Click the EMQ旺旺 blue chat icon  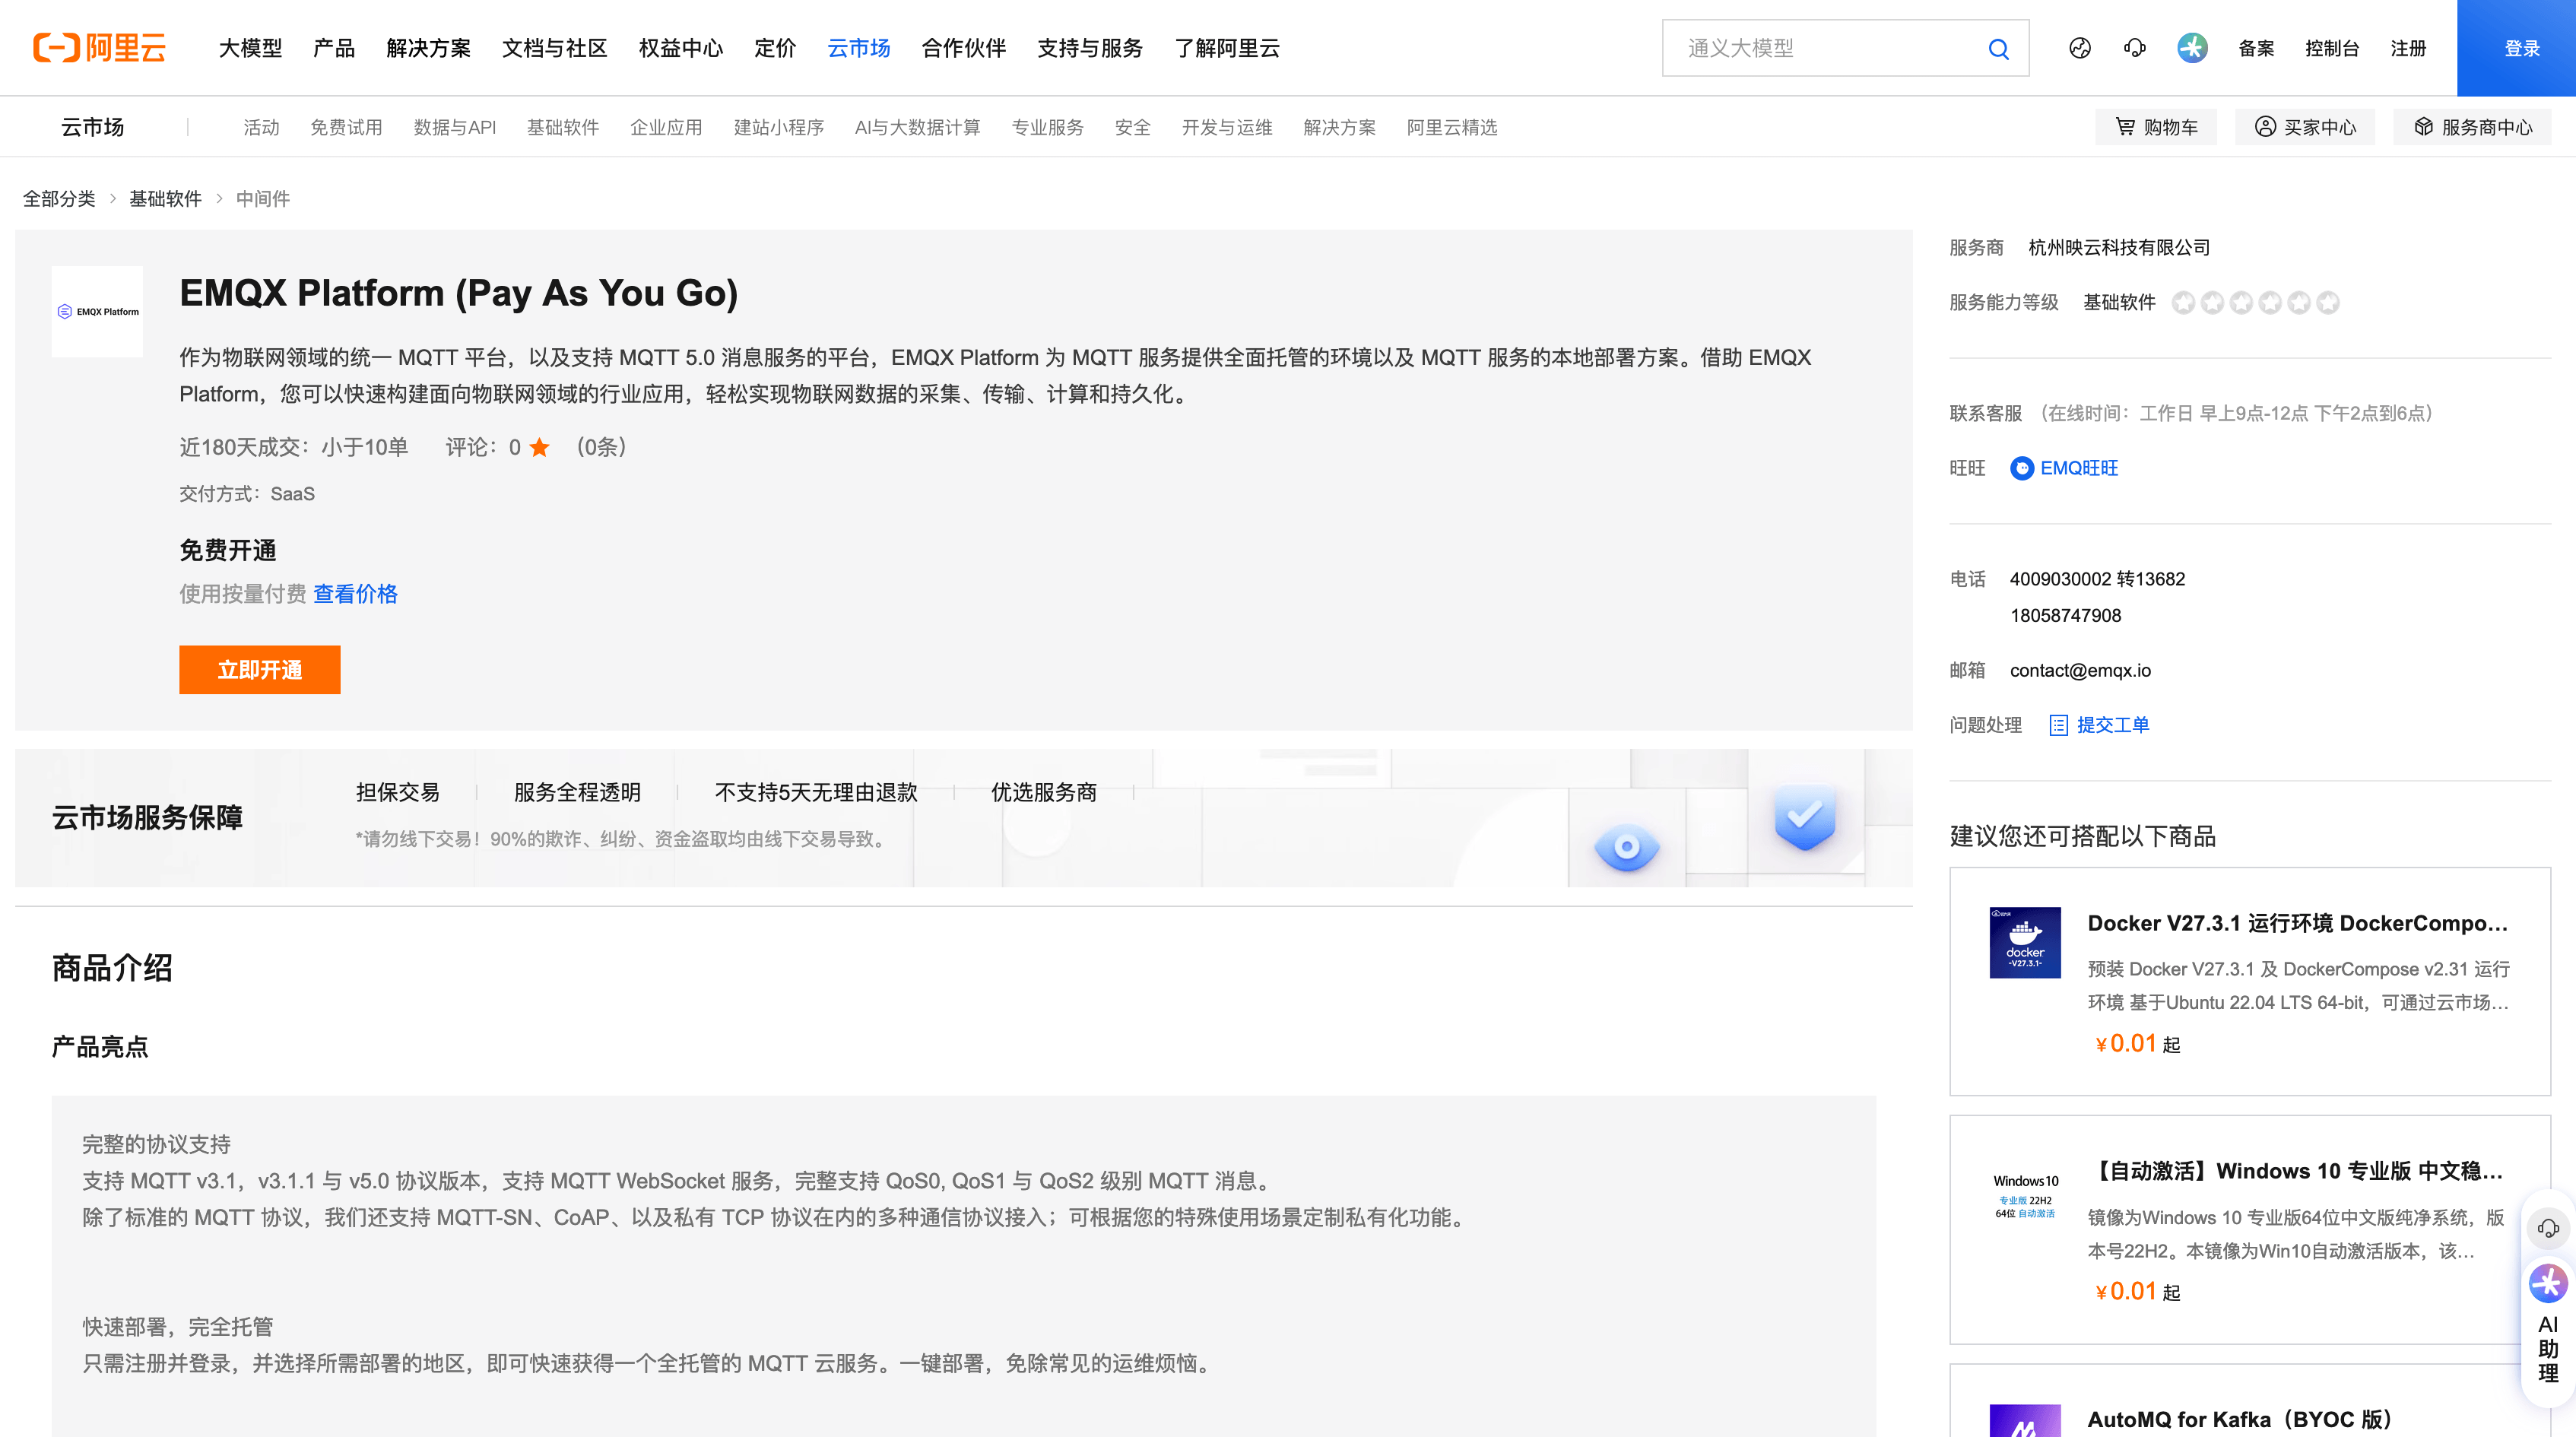pos(2022,468)
